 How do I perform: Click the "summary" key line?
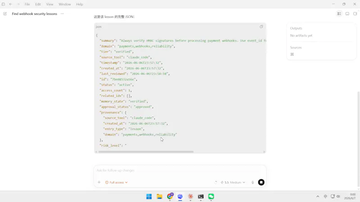[183, 40]
